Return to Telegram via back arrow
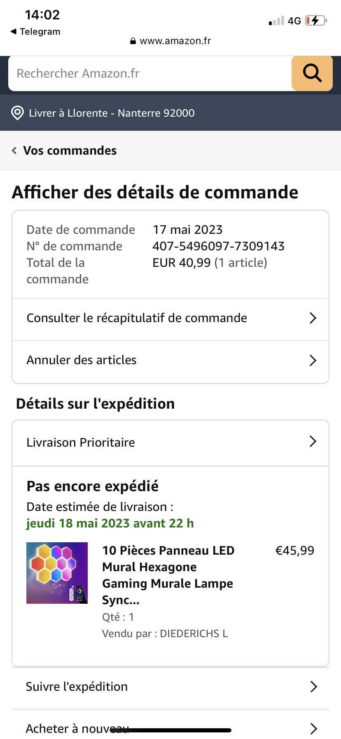Screen dimensions: 341x739 (x=14, y=32)
